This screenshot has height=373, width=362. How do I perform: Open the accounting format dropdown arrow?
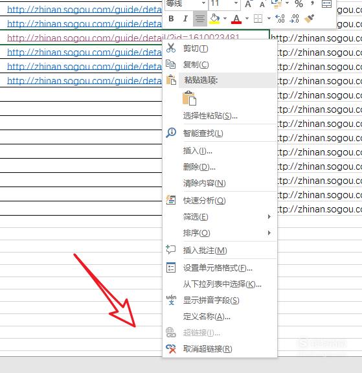click(287, 3)
